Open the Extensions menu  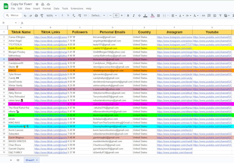coord(77,9)
